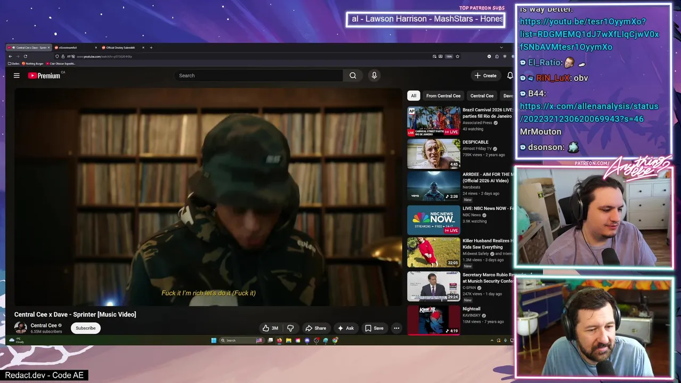Click the YouTube search input field
Viewport: 681px width, 383px height.
point(260,76)
